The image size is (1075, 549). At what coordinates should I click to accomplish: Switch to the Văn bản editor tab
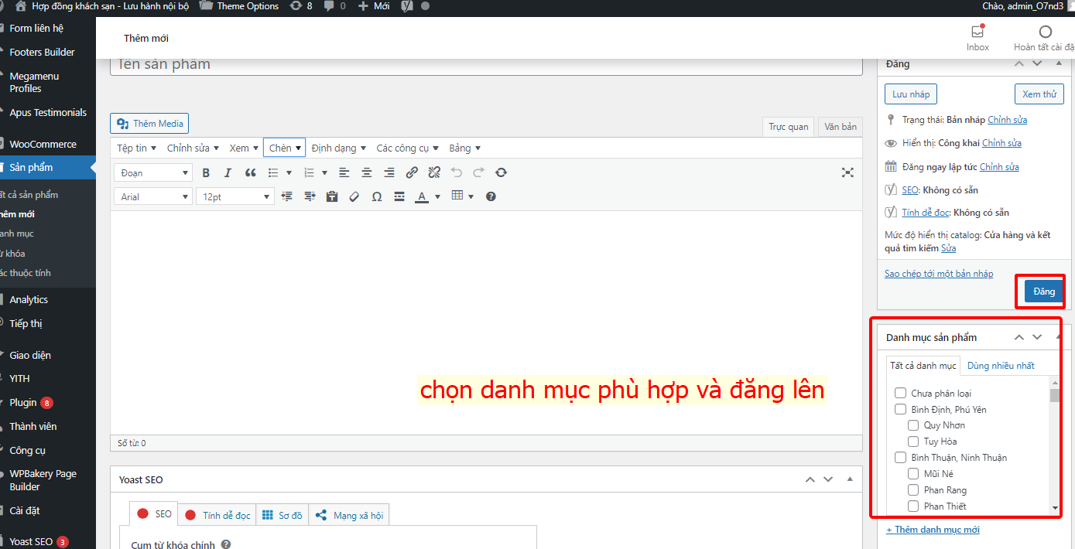(840, 127)
